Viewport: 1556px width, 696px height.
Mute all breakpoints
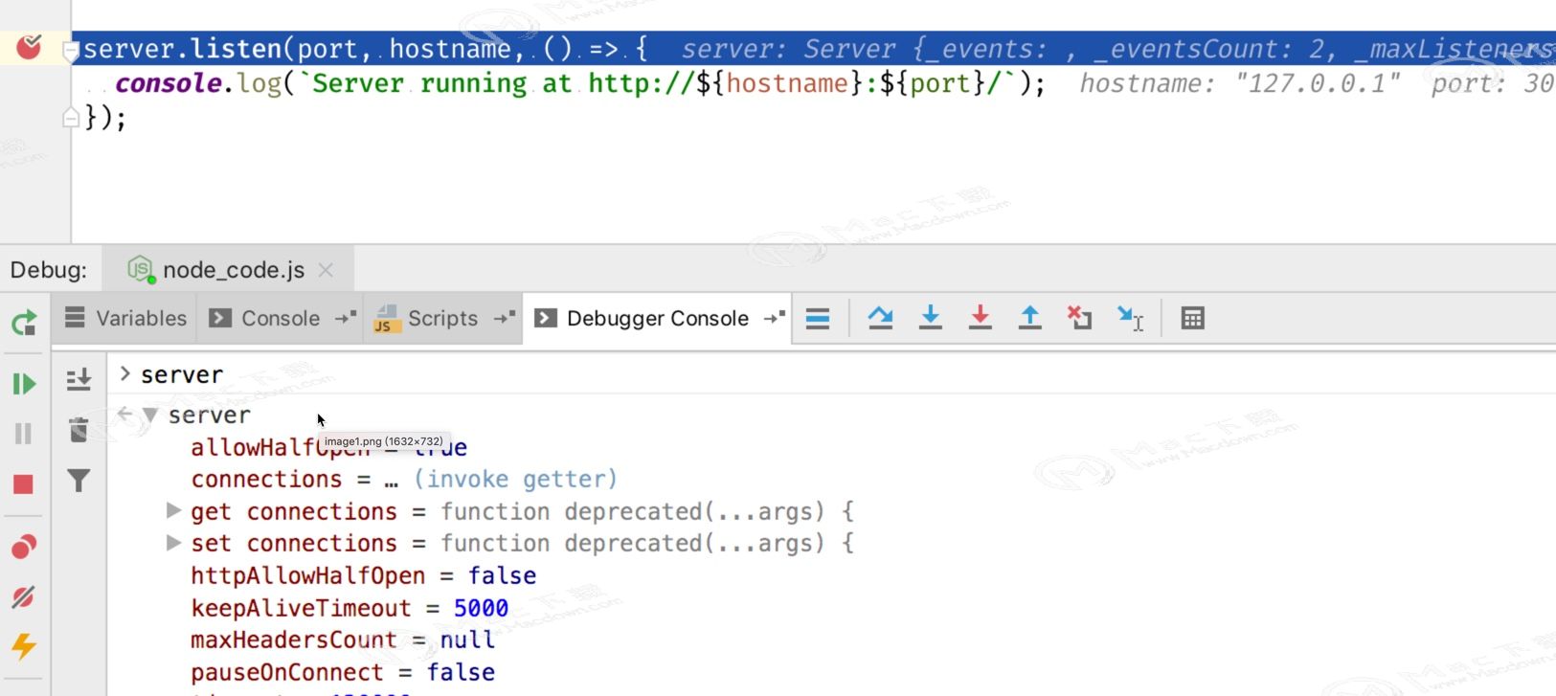pyautogui.click(x=24, y=597)
